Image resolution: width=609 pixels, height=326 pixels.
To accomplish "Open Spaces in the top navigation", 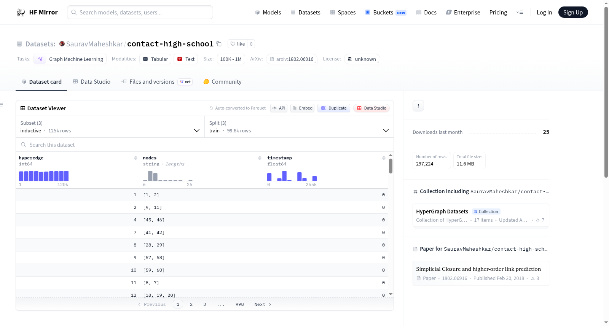I will 343,13.
